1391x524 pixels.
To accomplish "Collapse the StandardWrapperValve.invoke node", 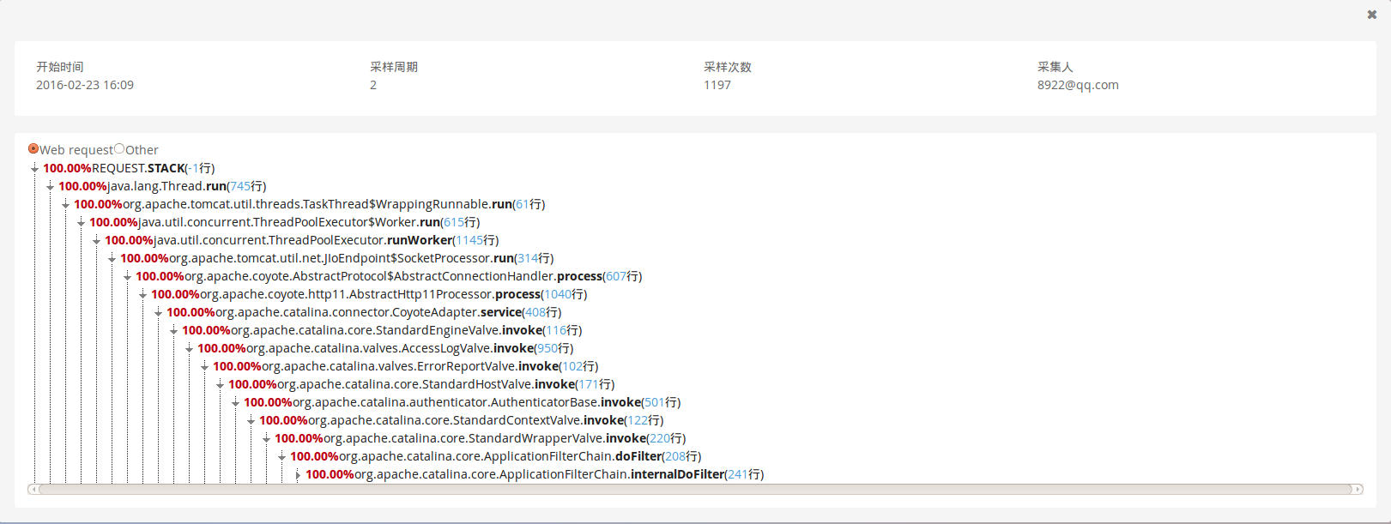I will pos(266,439).
